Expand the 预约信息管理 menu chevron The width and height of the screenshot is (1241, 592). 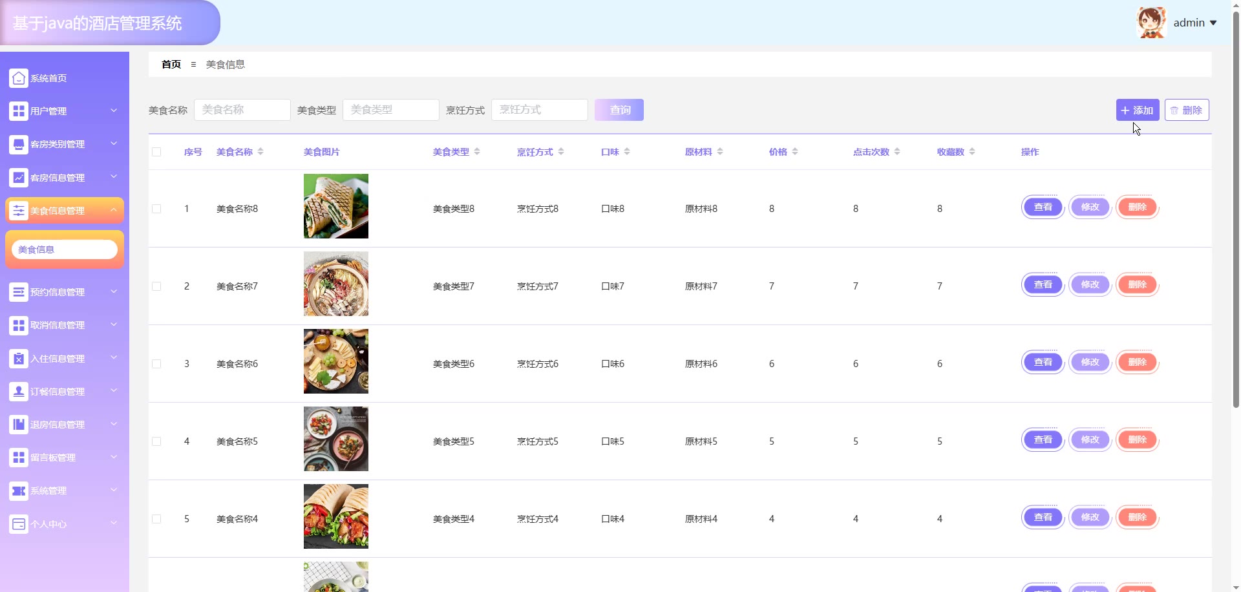coord(114,291)
